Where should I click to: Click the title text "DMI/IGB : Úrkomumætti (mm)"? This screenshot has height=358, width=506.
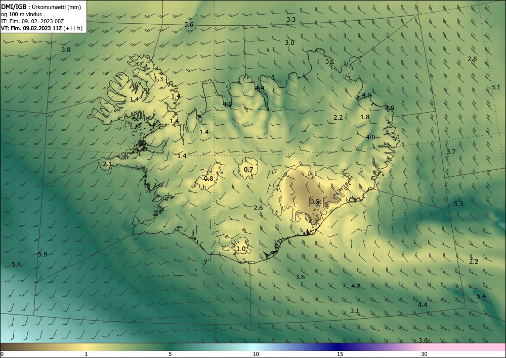[x=41, y=7]
